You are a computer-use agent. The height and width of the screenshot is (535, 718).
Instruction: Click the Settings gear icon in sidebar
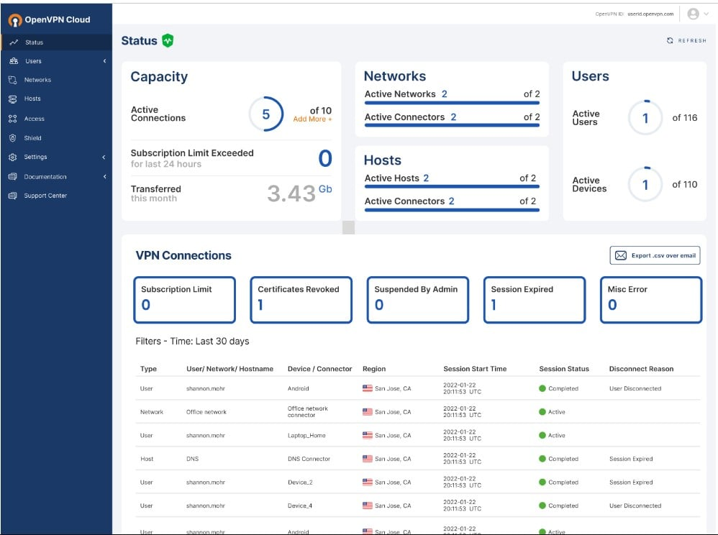coord(13,157)
